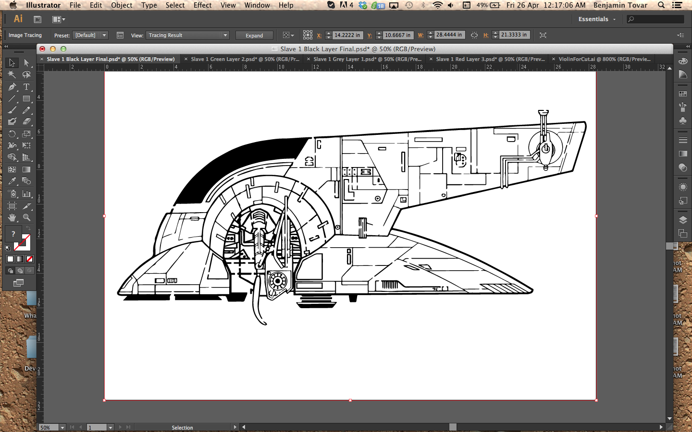Select the Perspective Grid tool
Image resolution: width=692 pixels, height=432 pixels.
pyautogui.click(x=26, y=157)
